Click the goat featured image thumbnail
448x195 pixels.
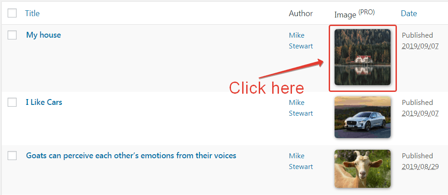pyautogui.click(x=363, y=169)
